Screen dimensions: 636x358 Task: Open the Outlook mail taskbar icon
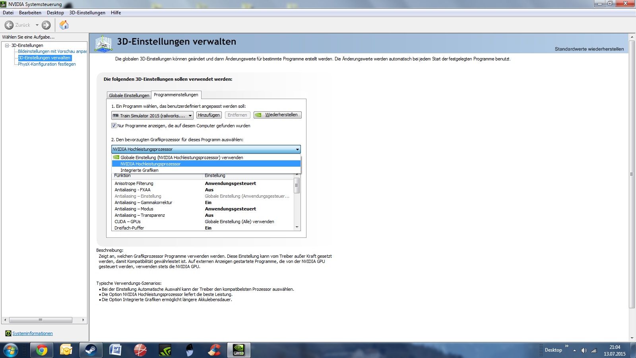point(66,350)
